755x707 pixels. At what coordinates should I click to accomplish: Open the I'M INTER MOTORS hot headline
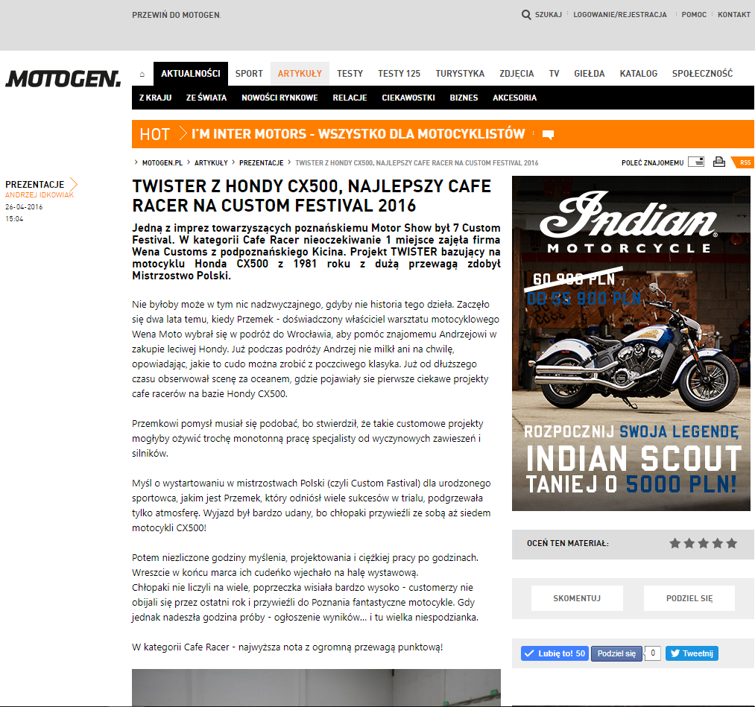[358, 134]
